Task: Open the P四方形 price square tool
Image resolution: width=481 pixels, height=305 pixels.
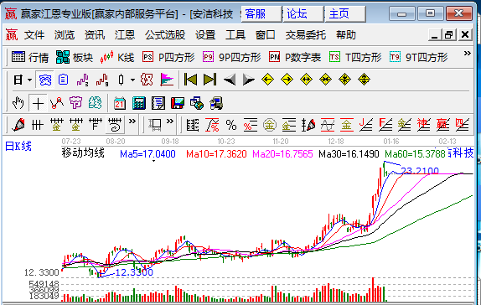Action: click(x=168, y=57)
